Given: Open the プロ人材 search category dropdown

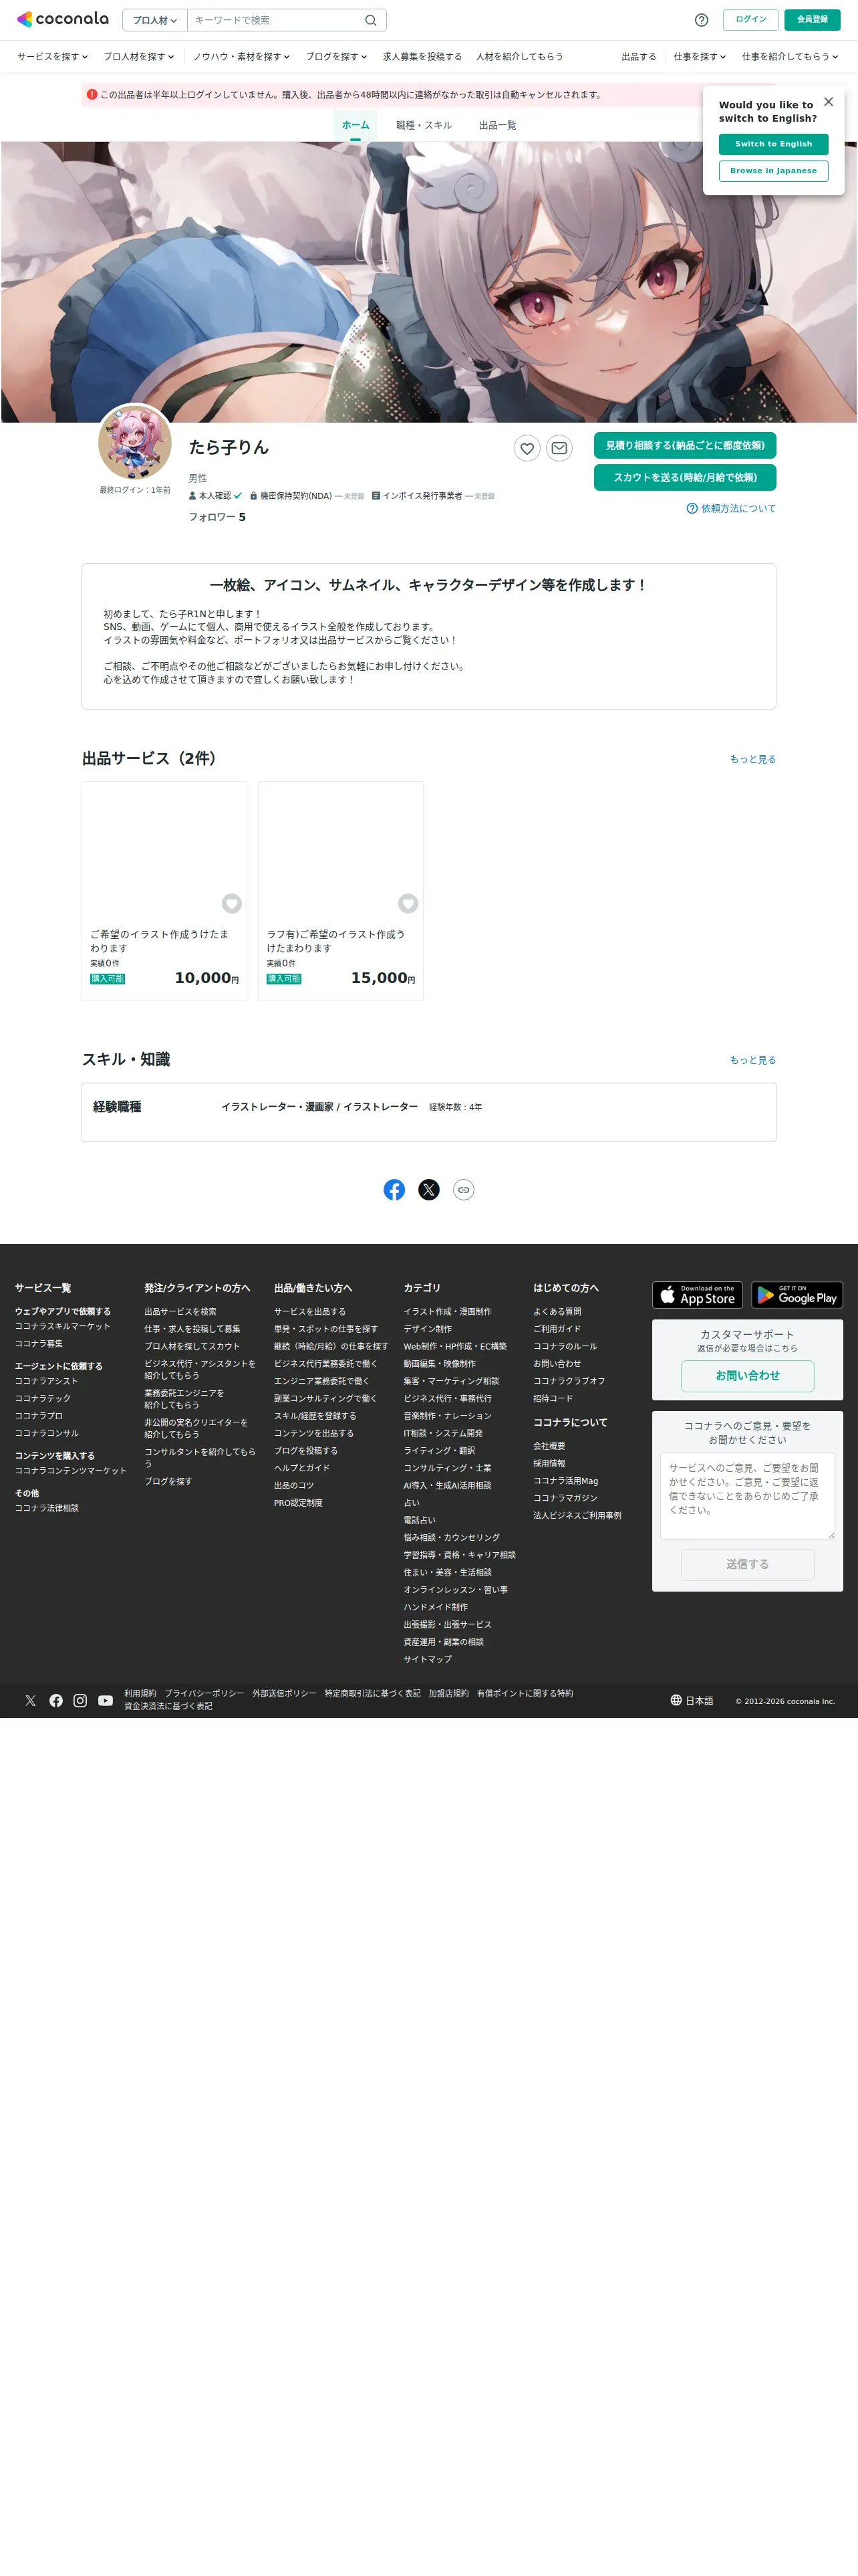Looking at the screenshot, I should click(155, 20).
